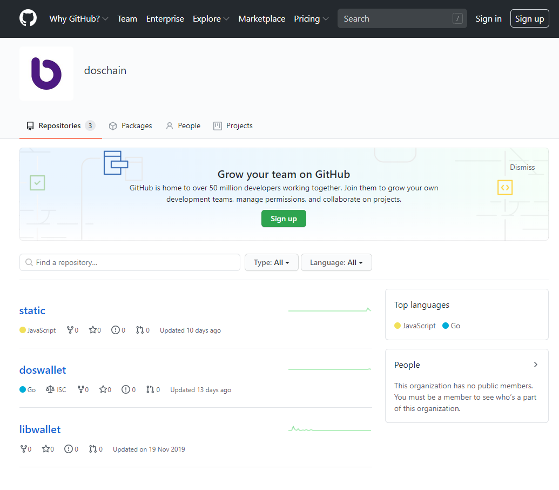Switch to the Projects tab
Viewport: 559px width, 490px height.
233,125
